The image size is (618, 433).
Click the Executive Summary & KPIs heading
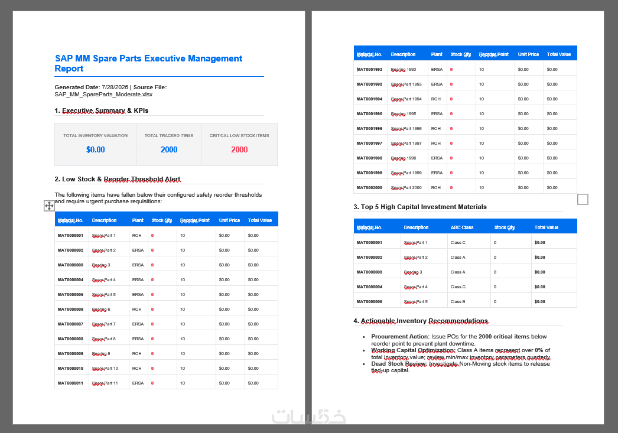(x=101, y=110)
